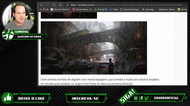Click the padlock site security icon
The width and height of the screenshot is (190, 106).
coord(67,5)
